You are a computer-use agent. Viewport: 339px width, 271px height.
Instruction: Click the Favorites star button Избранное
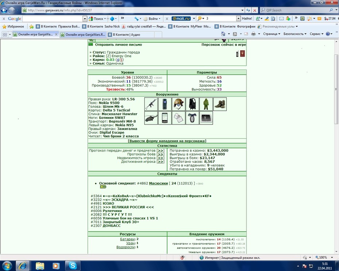click(x=13, y=26)
